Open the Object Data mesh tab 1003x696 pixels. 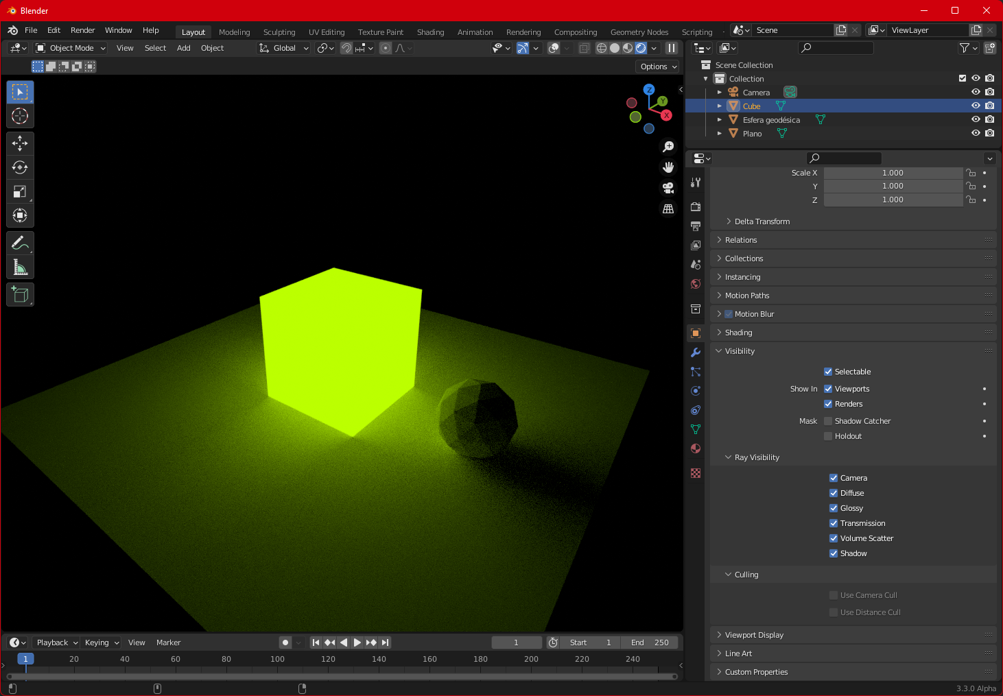click(696, 429)
